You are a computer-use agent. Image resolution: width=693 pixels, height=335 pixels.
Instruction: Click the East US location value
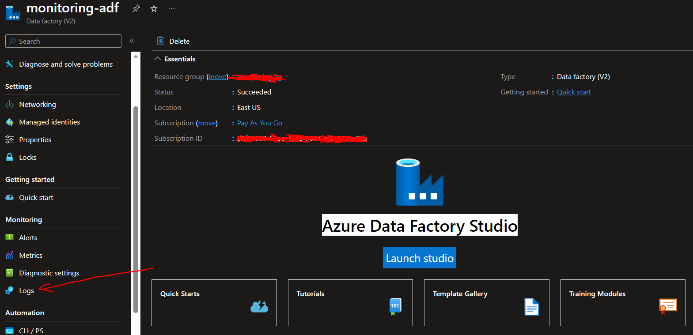click(249, 108)
